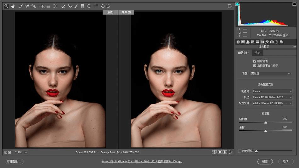Select the White Balance eyedropper tool

21,6
